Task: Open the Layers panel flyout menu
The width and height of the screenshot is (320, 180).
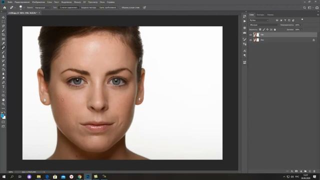Action: coord(318,14)
